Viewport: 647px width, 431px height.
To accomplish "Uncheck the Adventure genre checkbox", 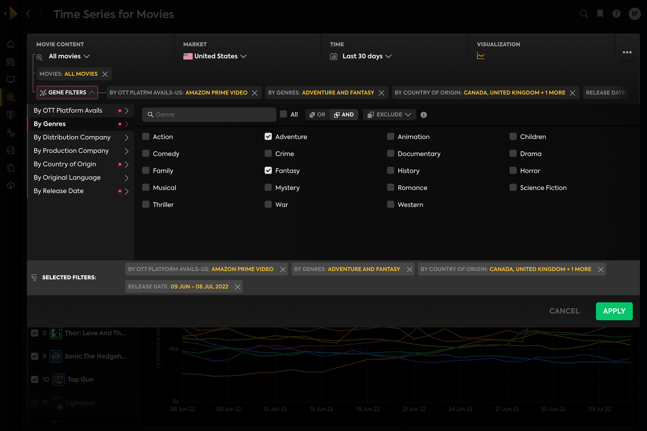I will click(x=268, y=136).
